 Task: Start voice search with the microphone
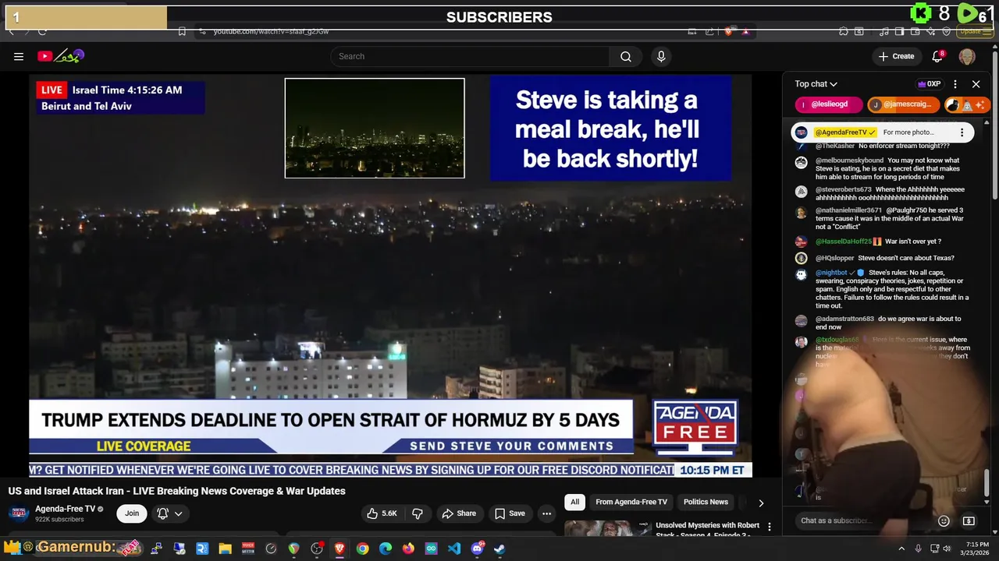tap(661, 56)
